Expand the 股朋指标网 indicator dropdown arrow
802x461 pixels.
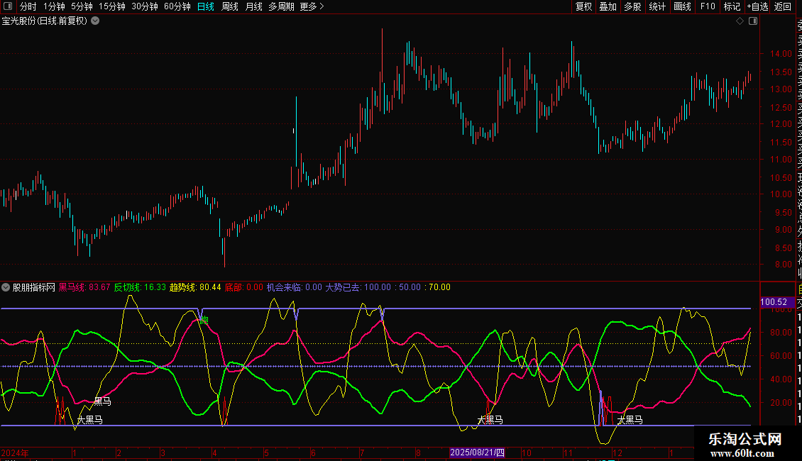click(x=6, y=288)
